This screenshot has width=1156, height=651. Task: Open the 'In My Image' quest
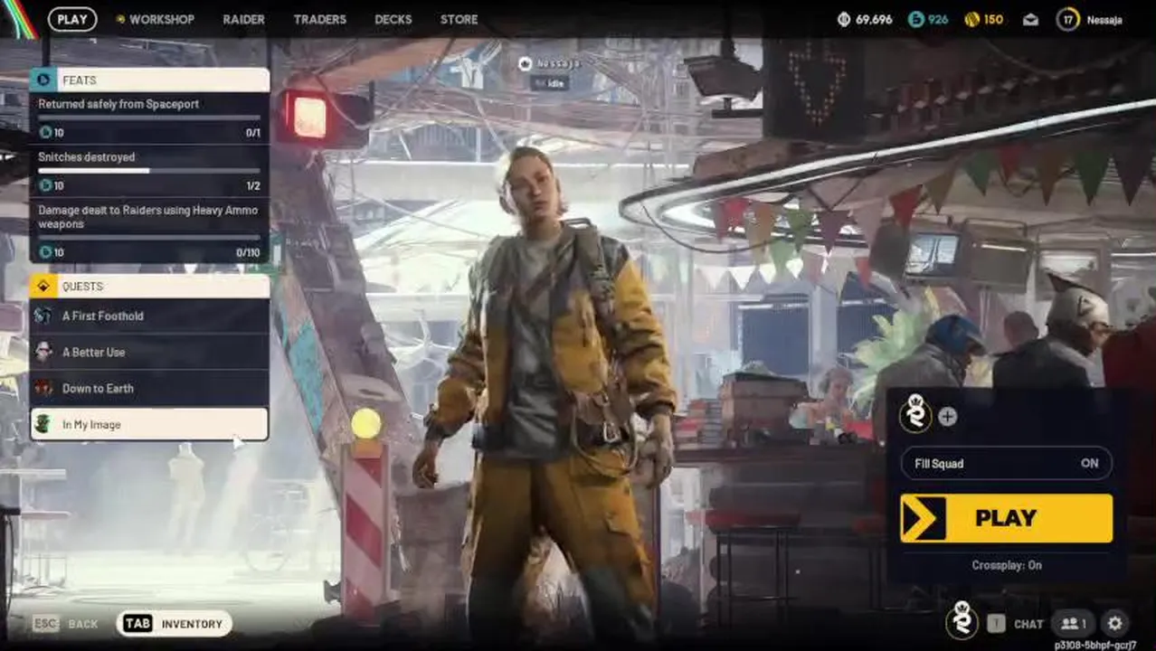coord(150,424)
